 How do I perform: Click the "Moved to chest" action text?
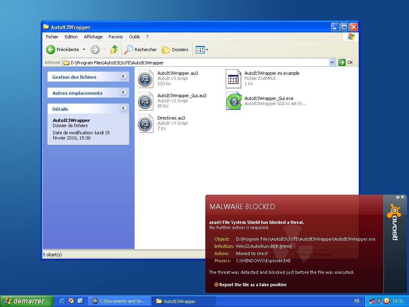(x=252, y=253)
